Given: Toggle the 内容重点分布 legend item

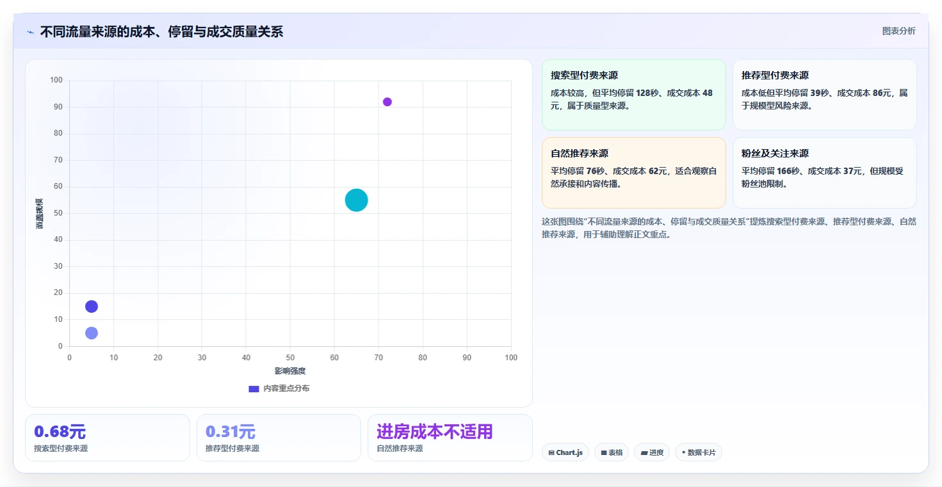Looking at the screenshot, I should (279, 388).
